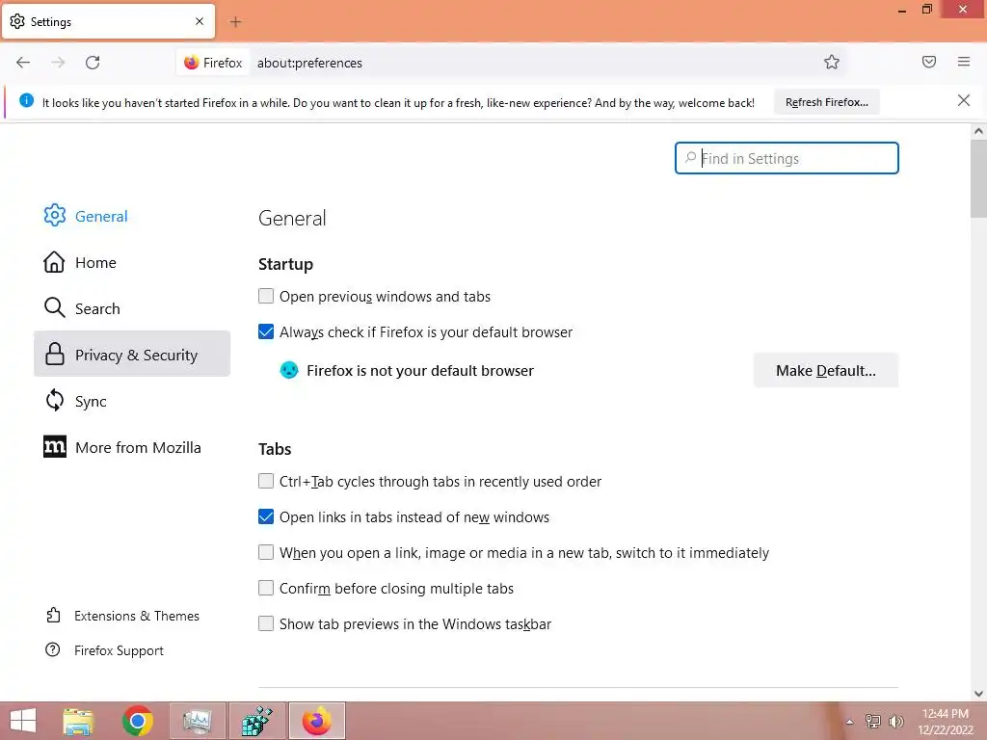Select the General settings category

pos(131,216)
